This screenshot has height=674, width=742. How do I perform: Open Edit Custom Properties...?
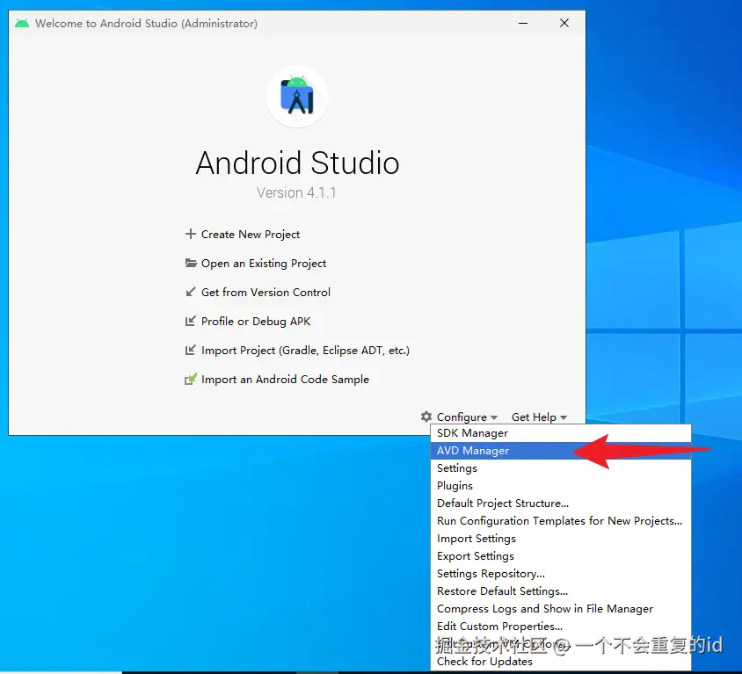click(x=561, y=626)
